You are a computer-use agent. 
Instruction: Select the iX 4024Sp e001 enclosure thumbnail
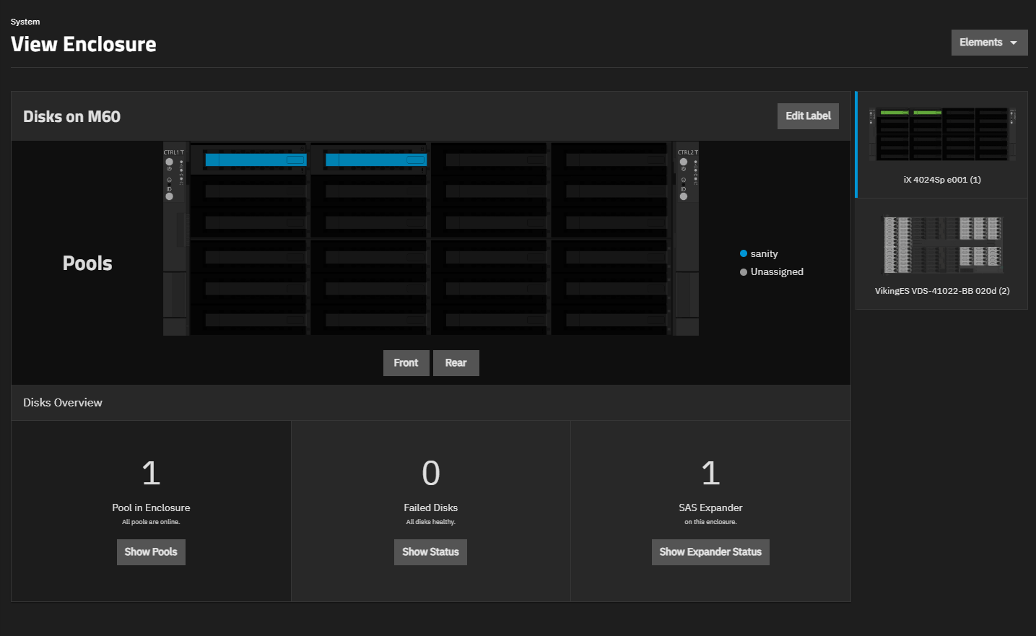(x=941, y=144)
